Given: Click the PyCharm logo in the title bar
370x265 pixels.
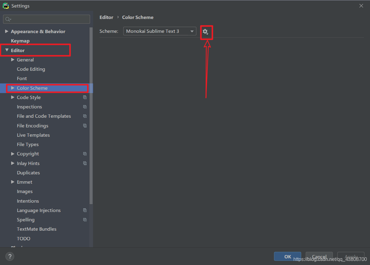Looking at the screenshot, I should coord(6,6).
